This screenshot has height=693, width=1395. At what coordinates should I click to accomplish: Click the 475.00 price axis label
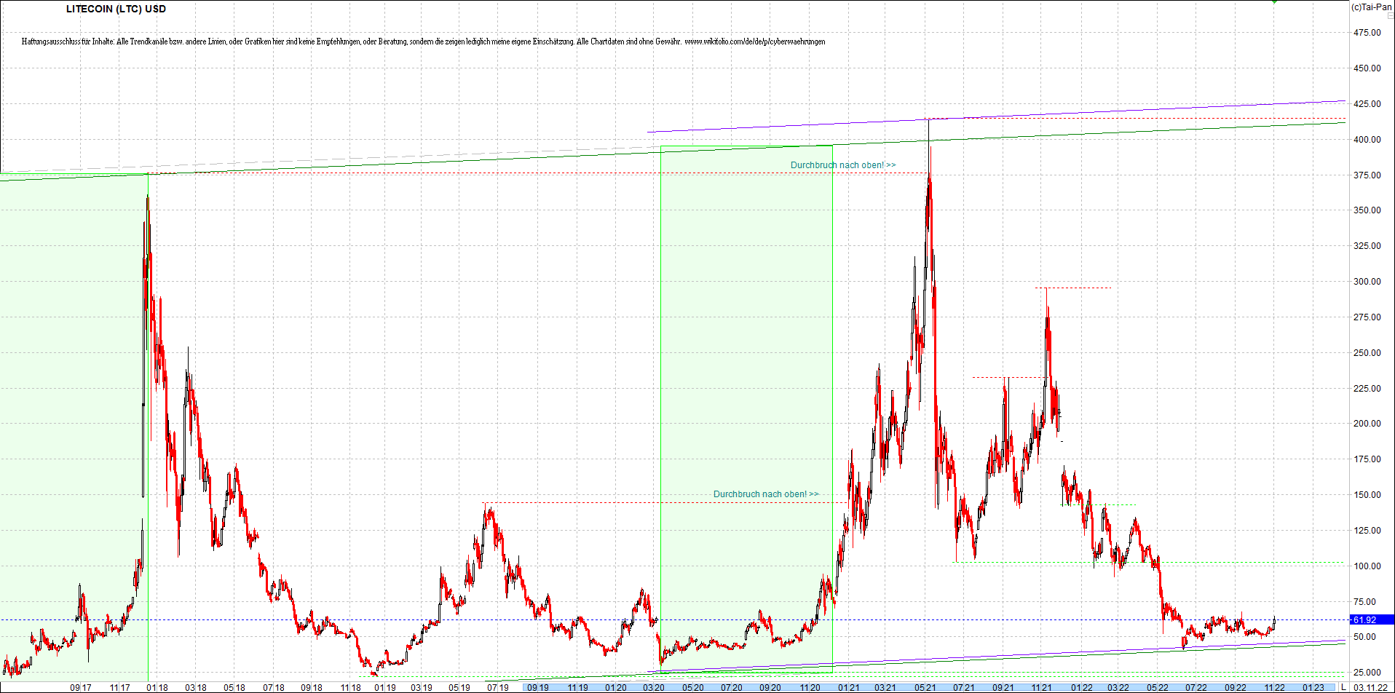[x=1367, y=33]
